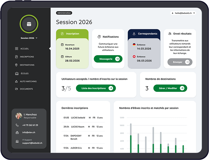209x160 pixels.
Task: Click the Destinations map pin icon
Action: [17, 65]
